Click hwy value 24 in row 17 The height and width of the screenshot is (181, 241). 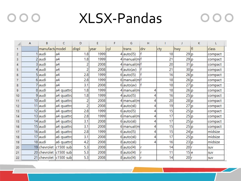182,132
